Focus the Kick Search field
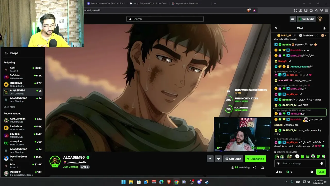This screenshot has height=186, width=330. coord(165,19)
